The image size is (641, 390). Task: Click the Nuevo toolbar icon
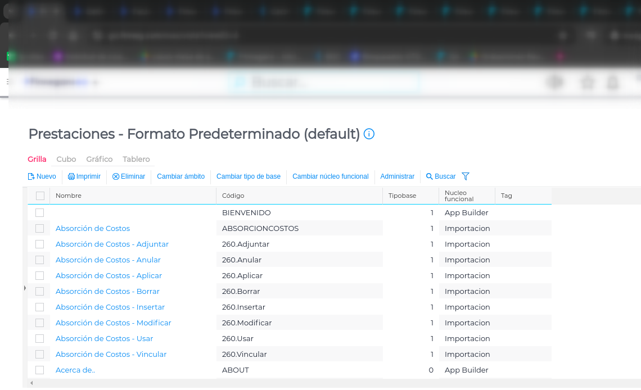point(31,176)
